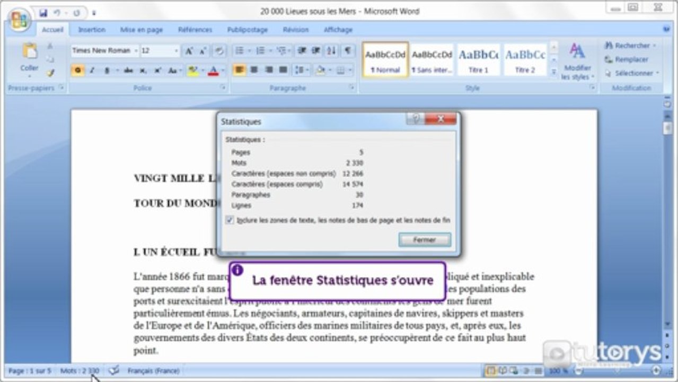The width and height of the screenshot is (678, 382).
Task: Paste with the Coller clipboard icon
Action: (30, 51)
